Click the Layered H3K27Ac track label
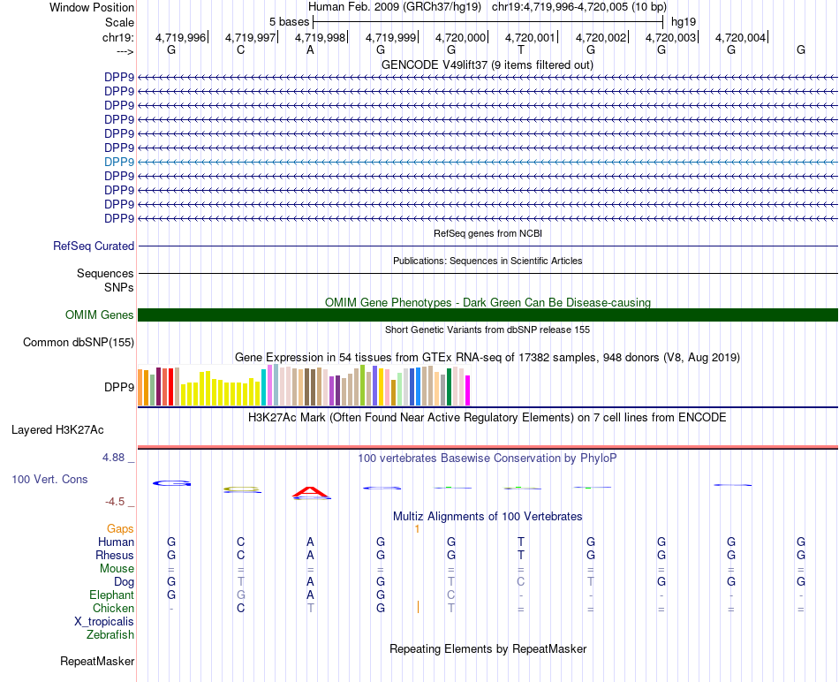The width and height of the screenshot is (839, 682). [57, 430]
